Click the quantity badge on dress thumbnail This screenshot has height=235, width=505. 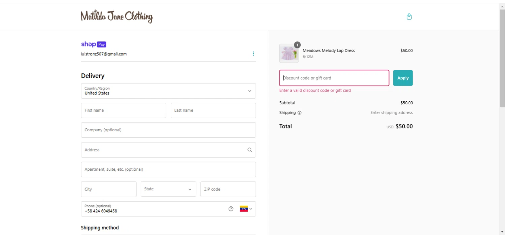(297, 45)
